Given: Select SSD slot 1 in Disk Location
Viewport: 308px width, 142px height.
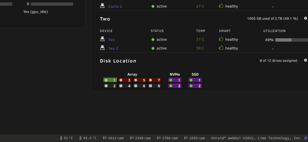Looking at the screenshot, I should tap(195, 80).
